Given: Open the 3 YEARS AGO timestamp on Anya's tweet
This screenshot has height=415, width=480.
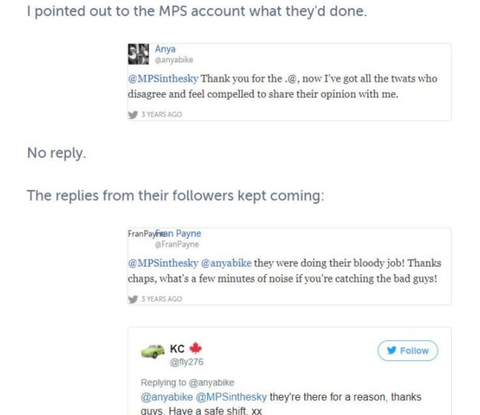Looking at the screenshot, I should tap(161, 115).
